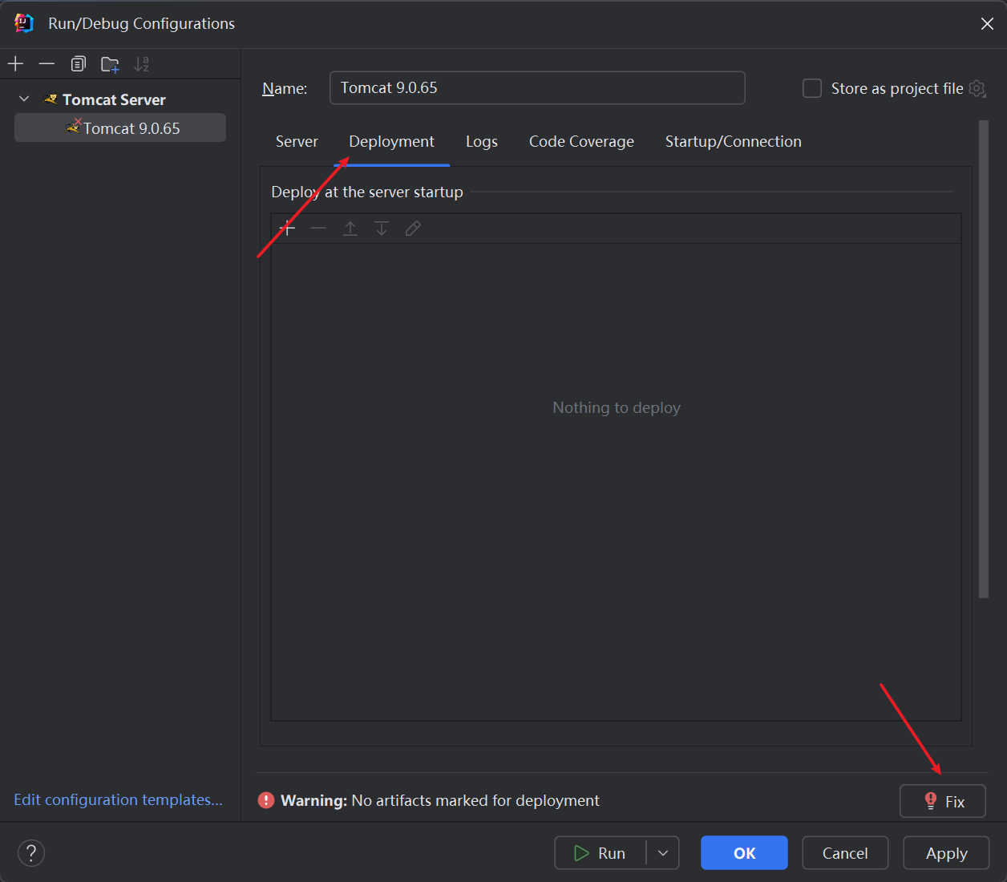Switch to the Server tab
Image resolution: width=1007 pixels, height=882 pixels.
297,141
